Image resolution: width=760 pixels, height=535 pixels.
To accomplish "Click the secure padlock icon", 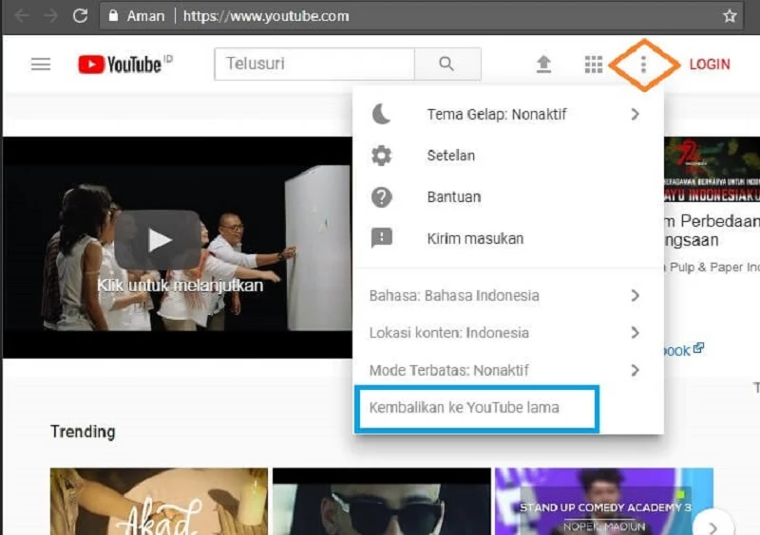I will click(x=113, y=16).
